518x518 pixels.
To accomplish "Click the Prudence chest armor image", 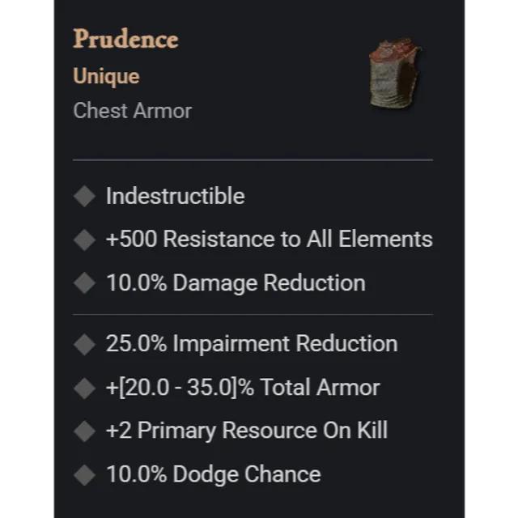I will (395, 74).
